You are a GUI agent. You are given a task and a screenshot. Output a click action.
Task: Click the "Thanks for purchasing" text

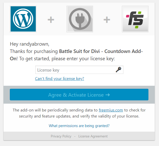coord(34,51)
